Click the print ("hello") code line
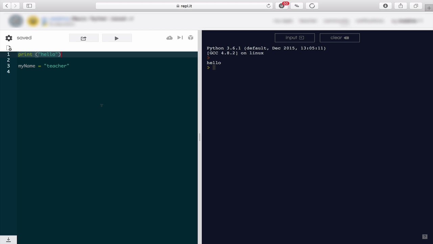Viewport: 433px width, 244px height. point(39,54)
